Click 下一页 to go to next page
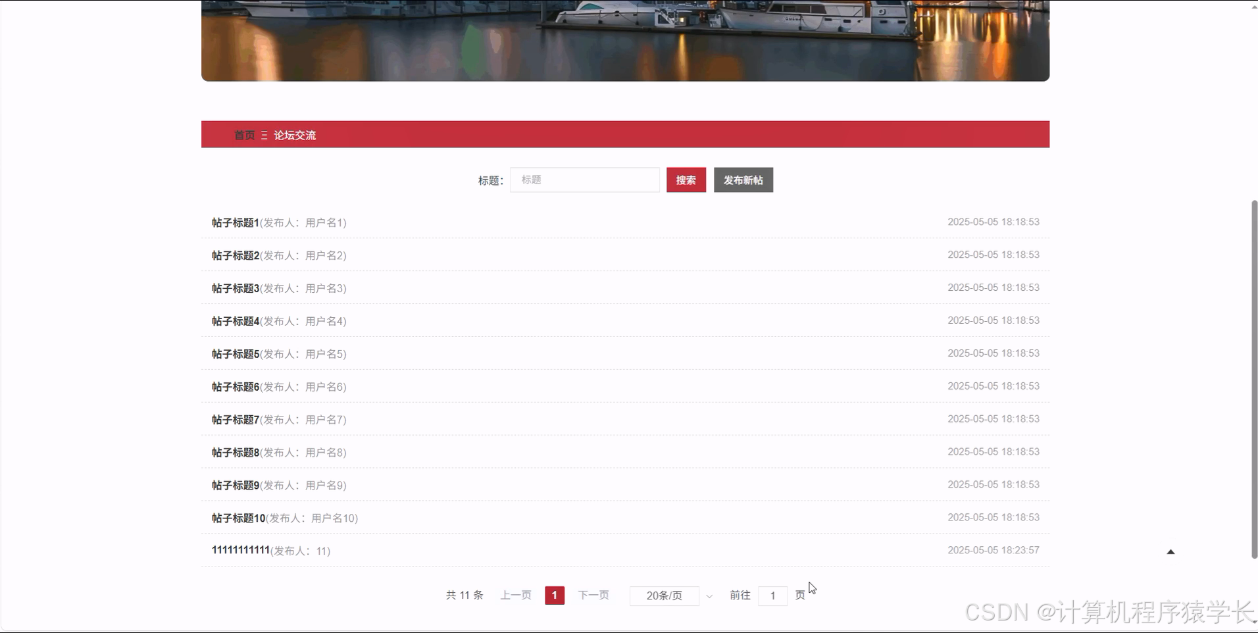 pyautogui.click(x=593, y=595)
